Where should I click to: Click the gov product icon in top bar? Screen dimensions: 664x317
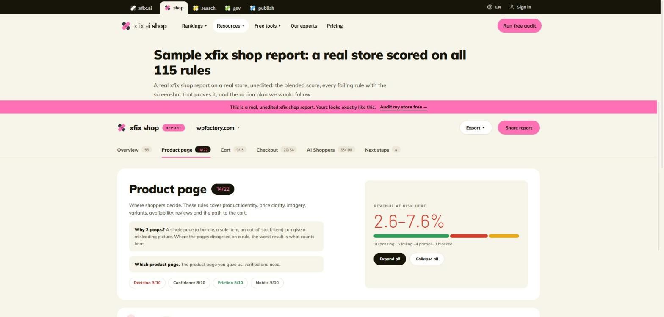point(228,8)
